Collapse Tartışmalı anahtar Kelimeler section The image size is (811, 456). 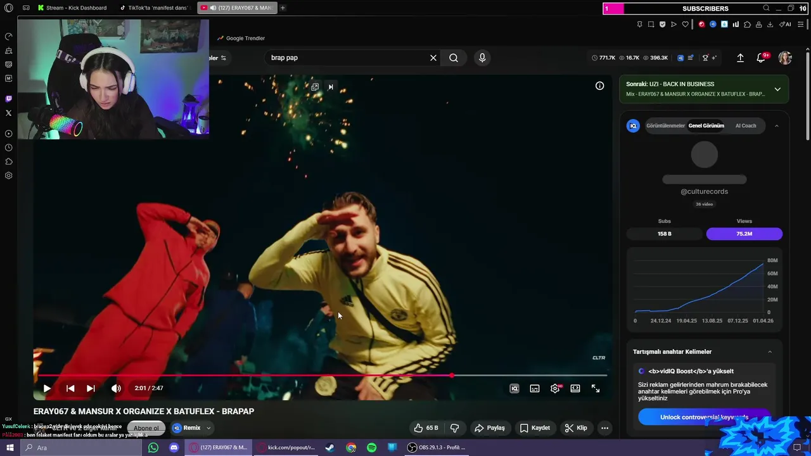[x=770, y=351]
